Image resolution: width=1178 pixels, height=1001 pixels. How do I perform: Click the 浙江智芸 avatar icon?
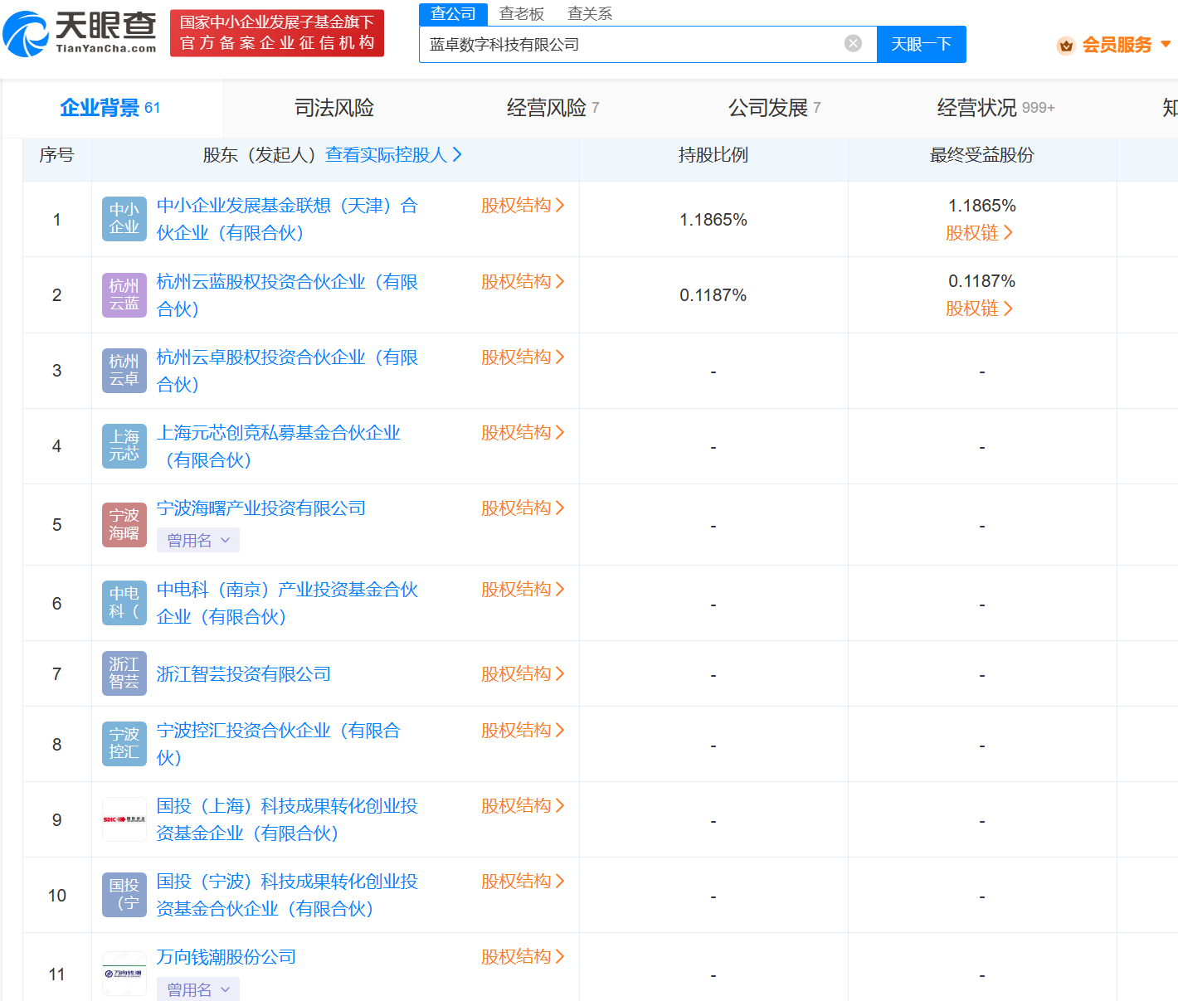click(x=124, y=673)
